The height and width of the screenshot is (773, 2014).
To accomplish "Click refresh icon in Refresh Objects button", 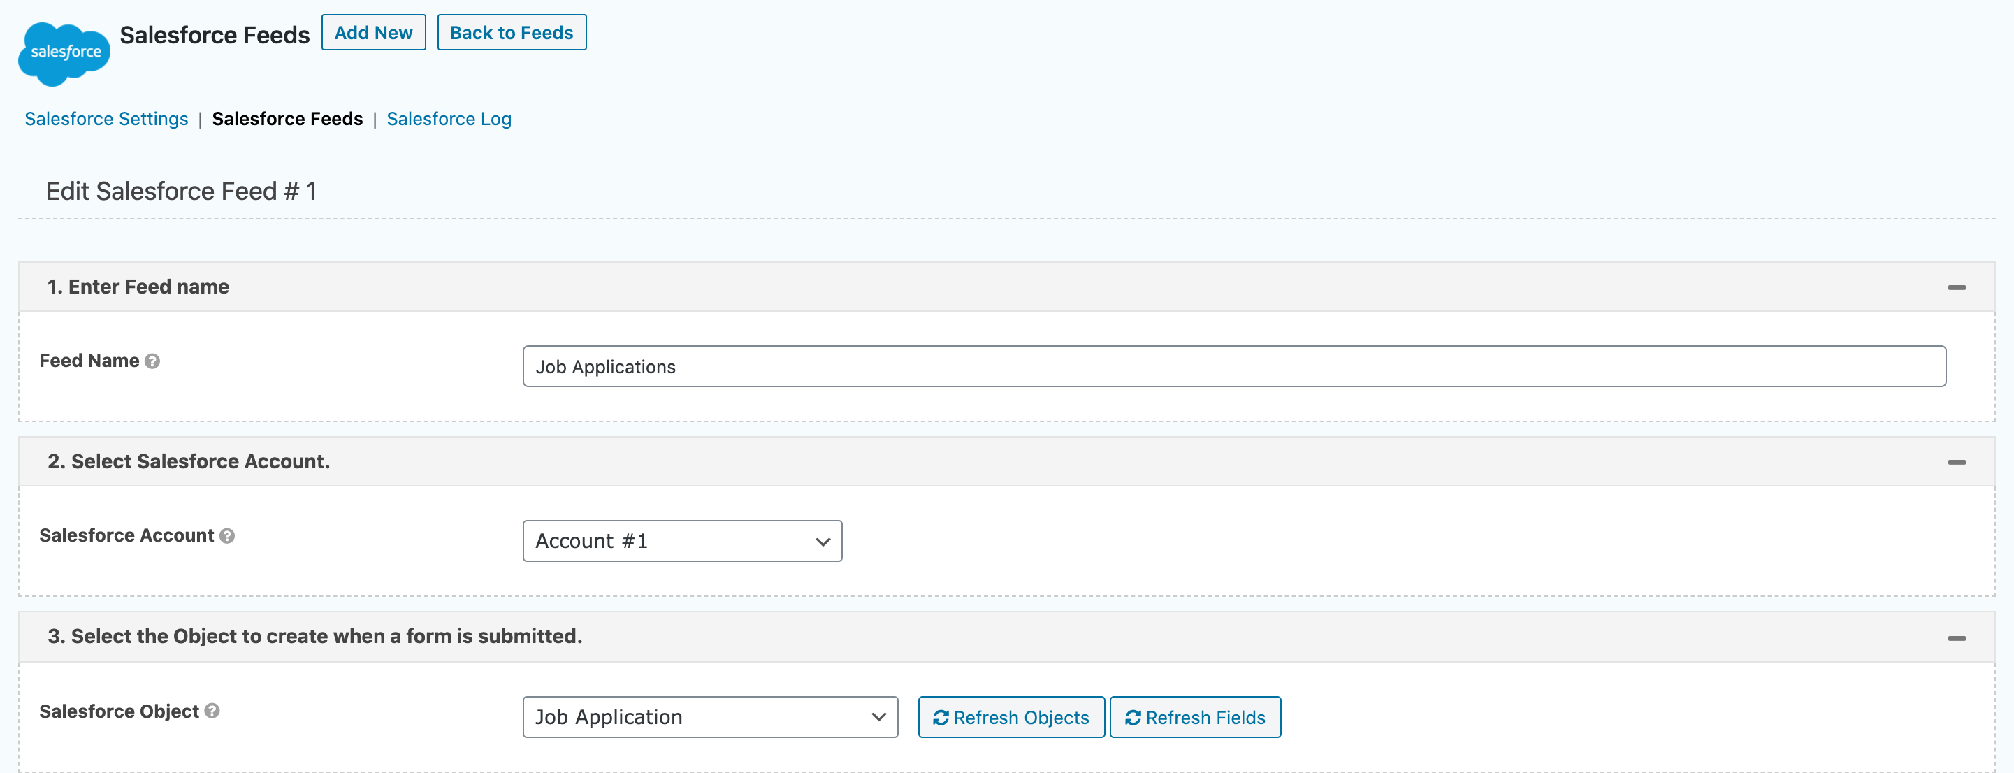I will click(941, 718).
